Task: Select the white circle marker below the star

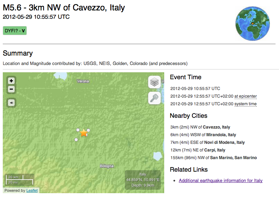Action: (x=76, y=140)
